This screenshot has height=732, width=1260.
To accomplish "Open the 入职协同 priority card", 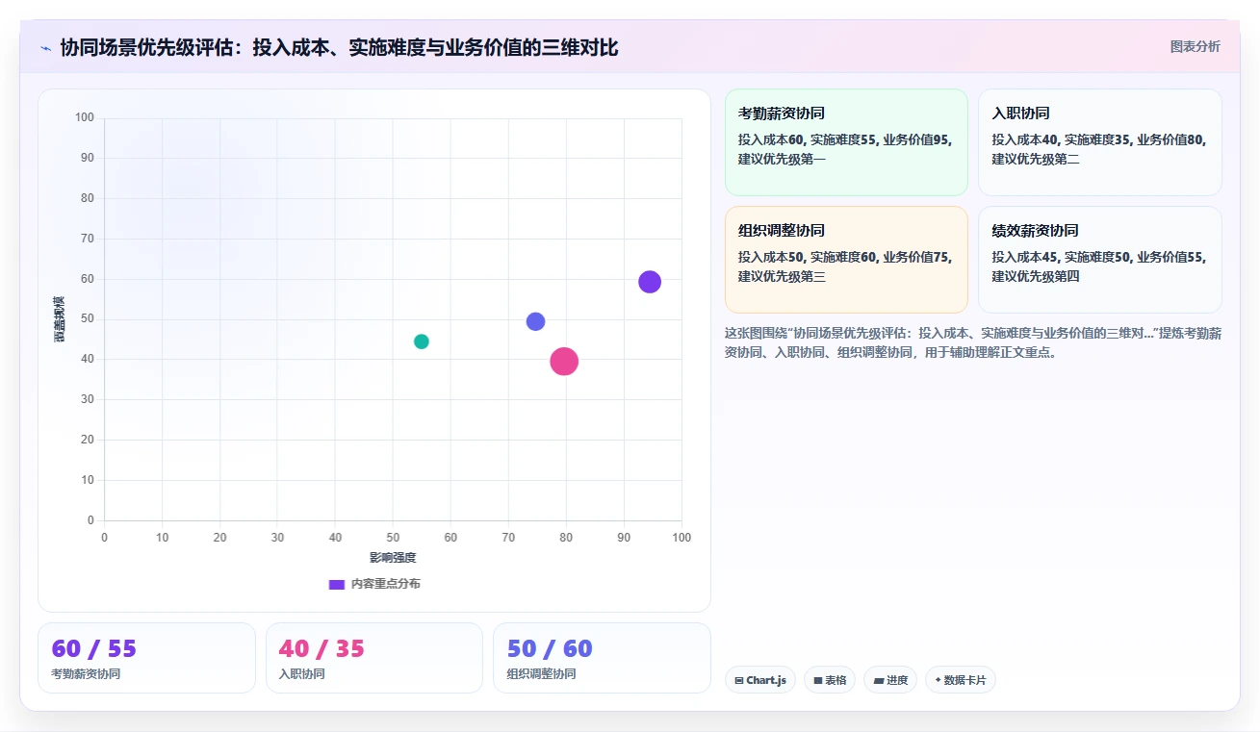I will coord(1100,142).
